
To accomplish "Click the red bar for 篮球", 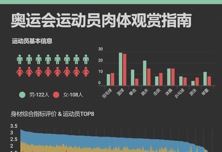I will tap(125, 70).
